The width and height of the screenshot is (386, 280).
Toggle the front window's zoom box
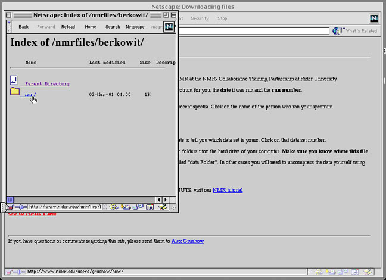165,15
